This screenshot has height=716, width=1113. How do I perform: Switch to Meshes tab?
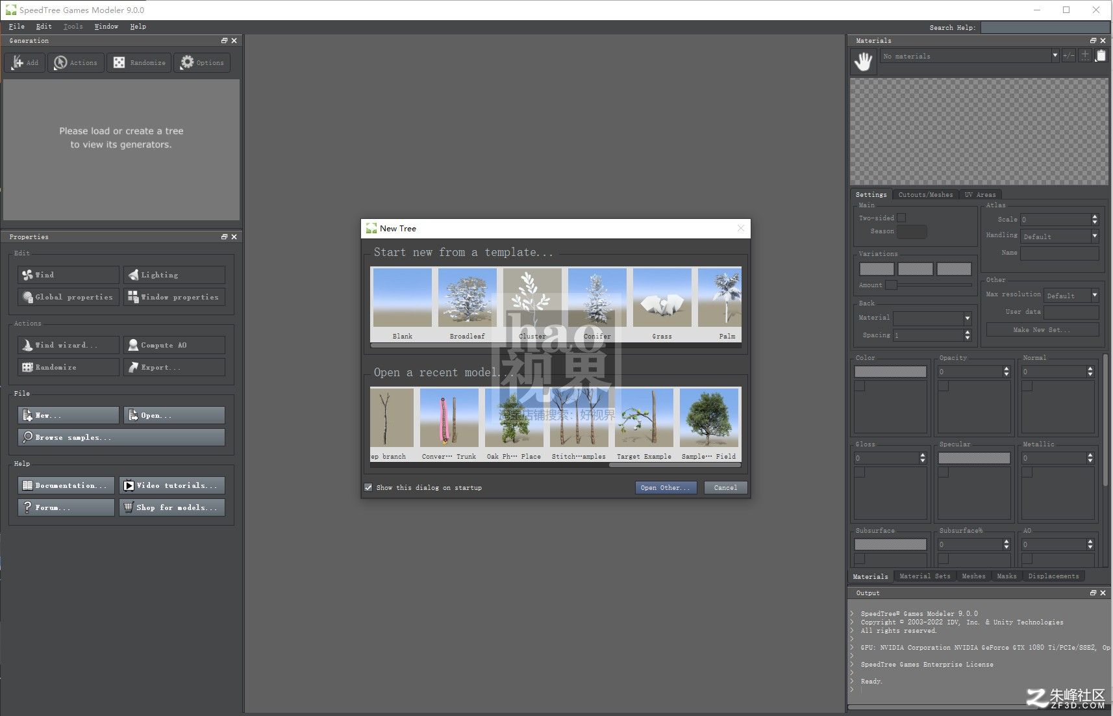click(973, 576)
